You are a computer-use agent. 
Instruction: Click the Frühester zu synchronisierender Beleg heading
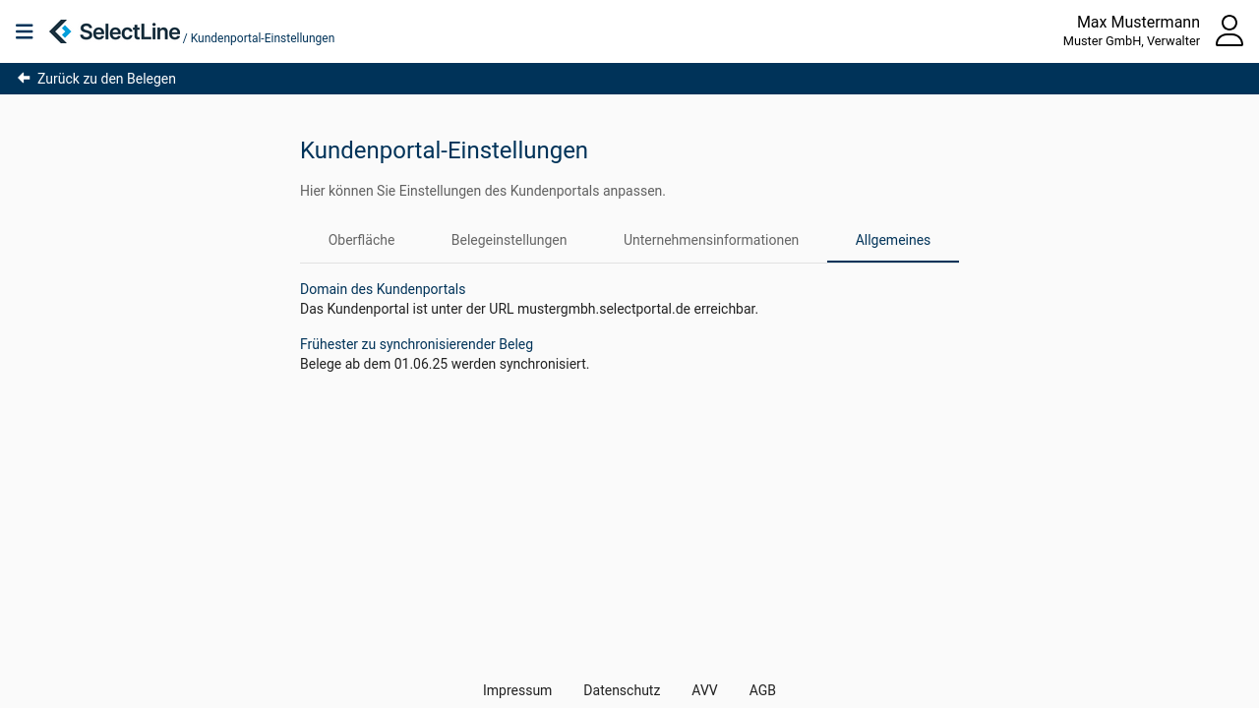(416, 344)
